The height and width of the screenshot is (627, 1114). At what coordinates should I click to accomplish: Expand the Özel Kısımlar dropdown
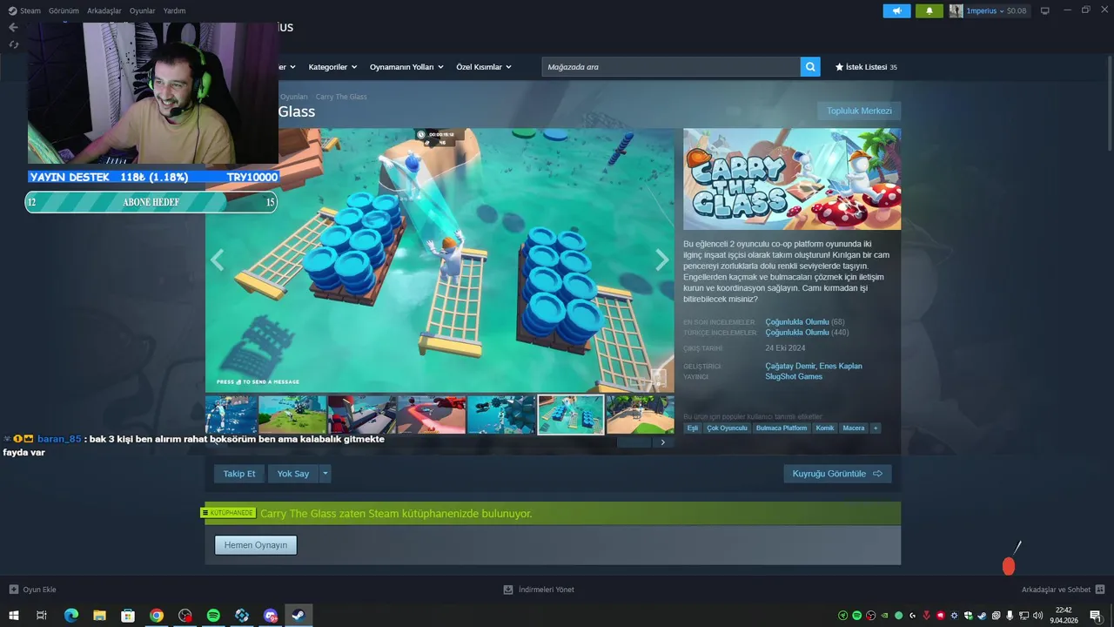point(484,67)
